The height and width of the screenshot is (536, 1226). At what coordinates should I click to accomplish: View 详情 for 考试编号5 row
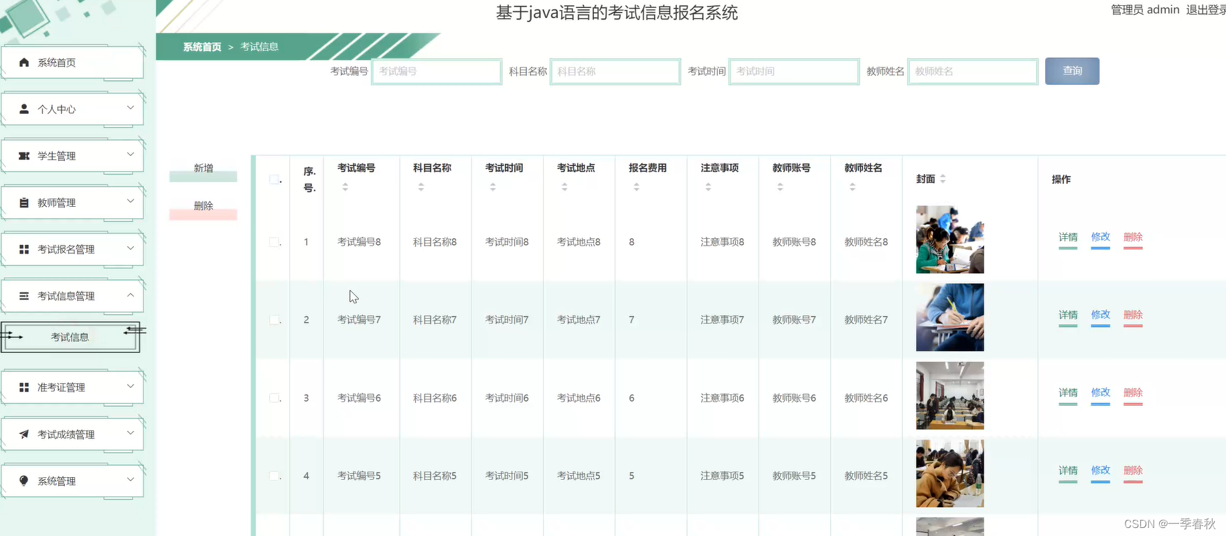click(x=1068, y=471)
